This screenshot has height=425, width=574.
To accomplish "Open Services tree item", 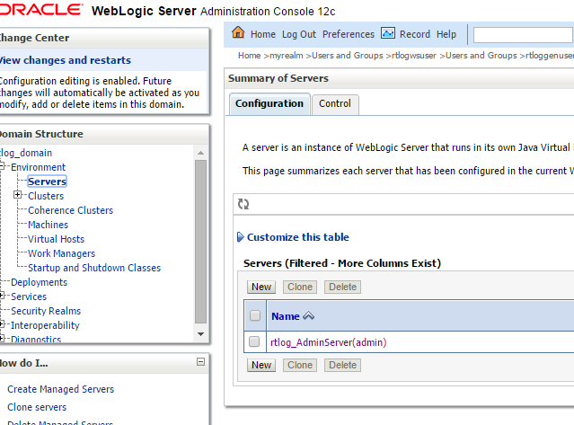I will (29, 297).
